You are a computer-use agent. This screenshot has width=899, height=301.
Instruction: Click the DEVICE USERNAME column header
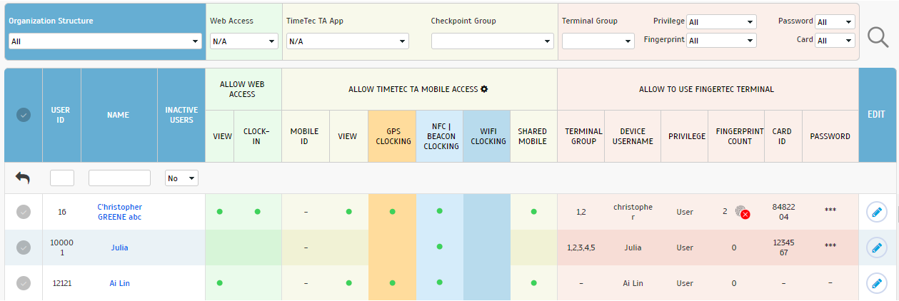(633, 136)
